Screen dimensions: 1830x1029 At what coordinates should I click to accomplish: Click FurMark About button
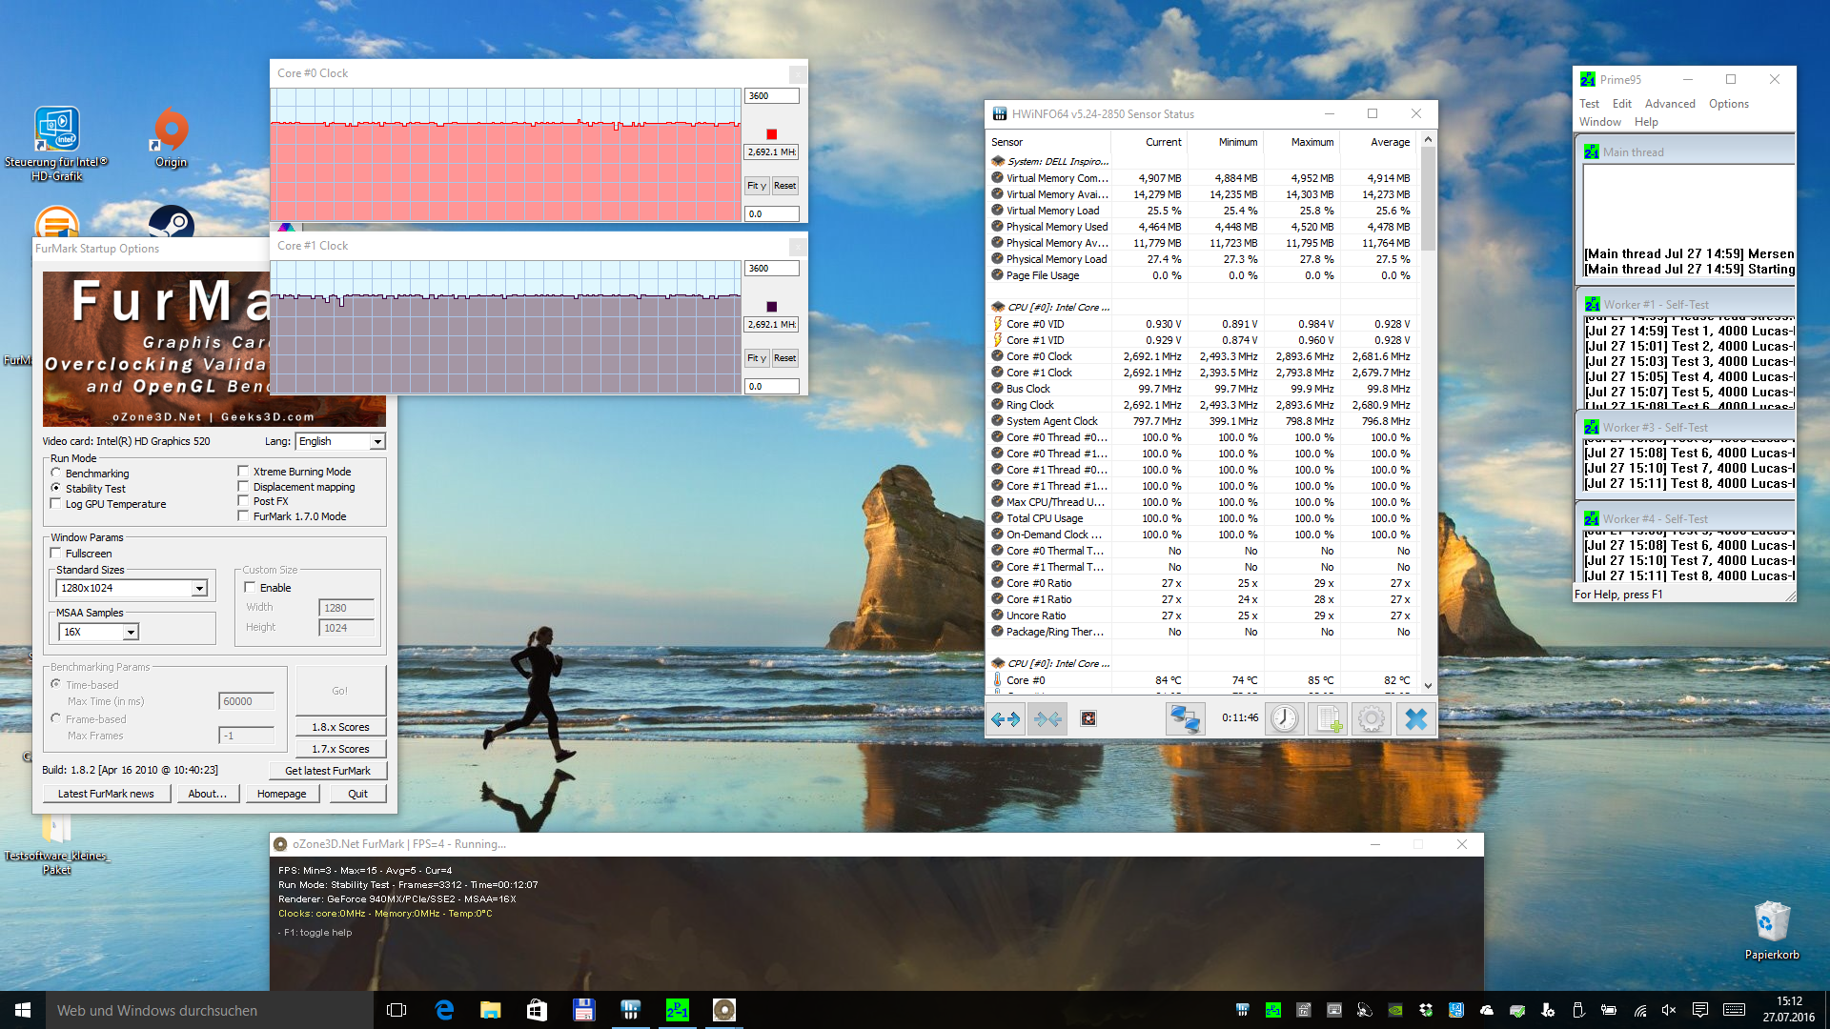click(x=208, y=794)
